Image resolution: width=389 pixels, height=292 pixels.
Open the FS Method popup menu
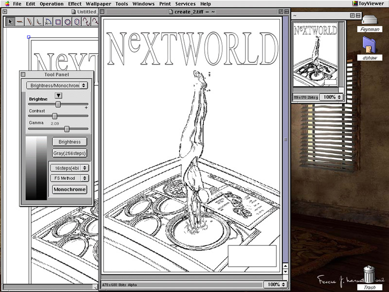click(70, 178)
